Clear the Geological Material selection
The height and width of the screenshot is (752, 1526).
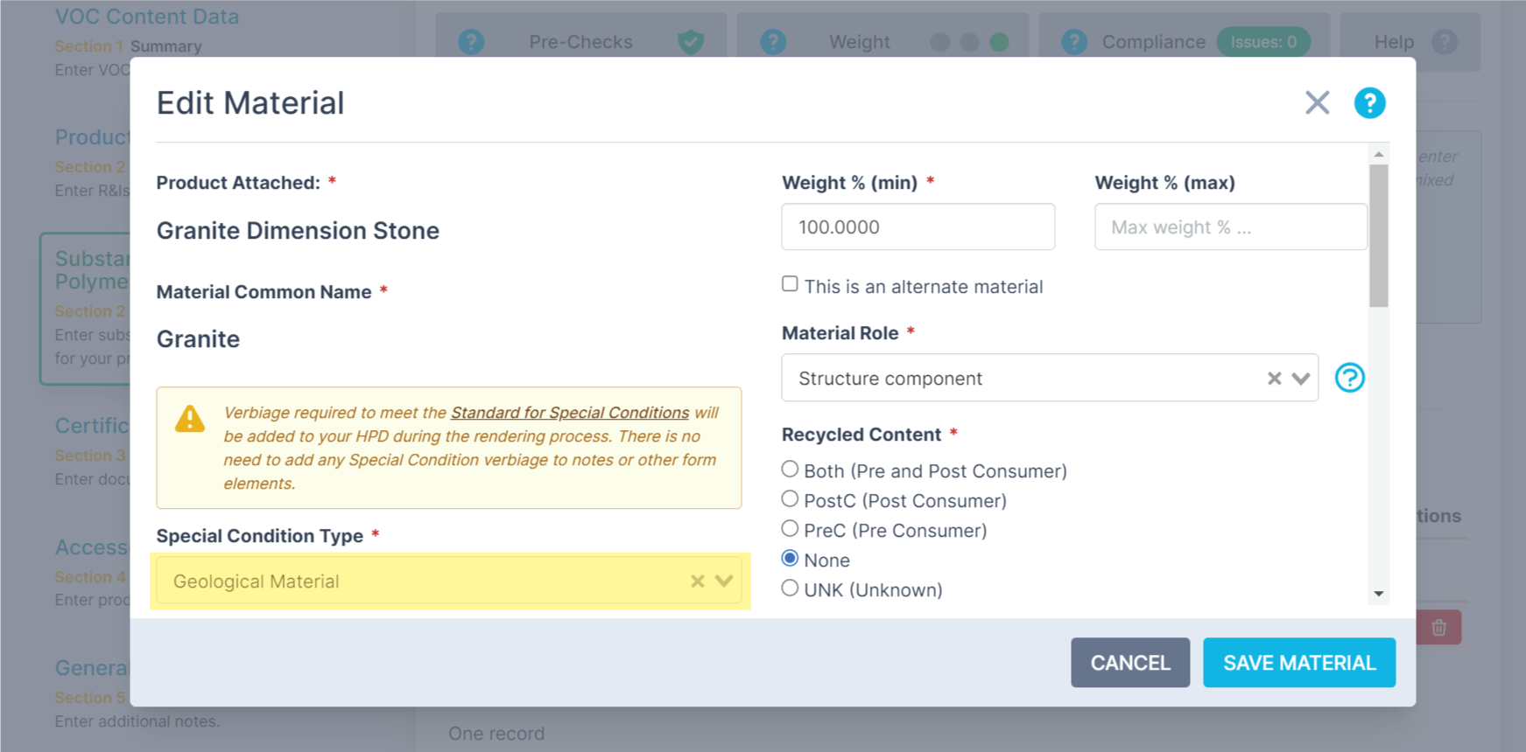click(x=697, y=581)
